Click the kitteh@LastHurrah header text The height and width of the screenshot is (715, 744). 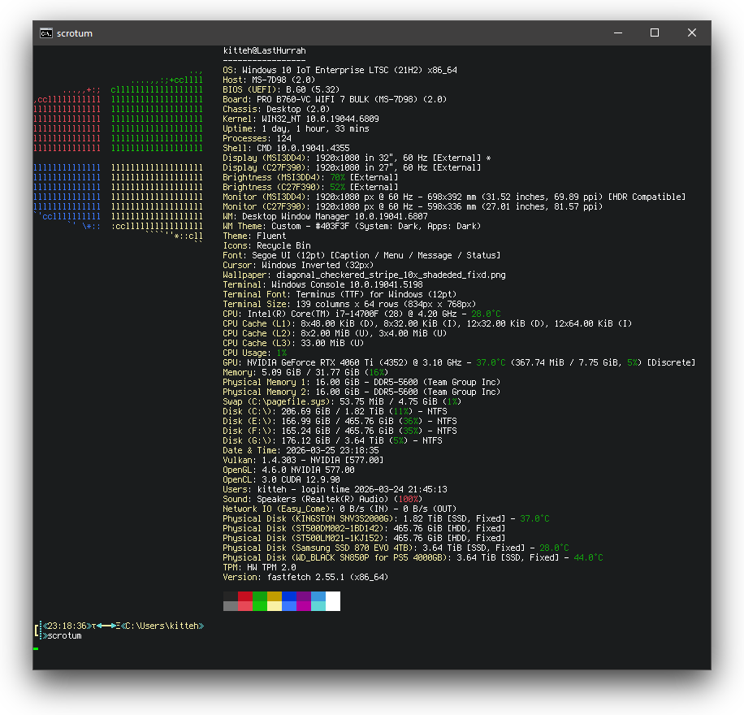click(264, 50)
